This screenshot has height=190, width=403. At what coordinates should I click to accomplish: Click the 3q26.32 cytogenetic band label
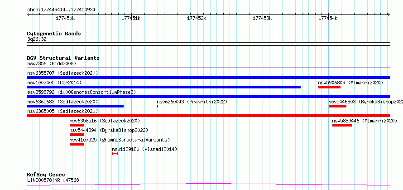pyautogui.click(x=37, y=39)
